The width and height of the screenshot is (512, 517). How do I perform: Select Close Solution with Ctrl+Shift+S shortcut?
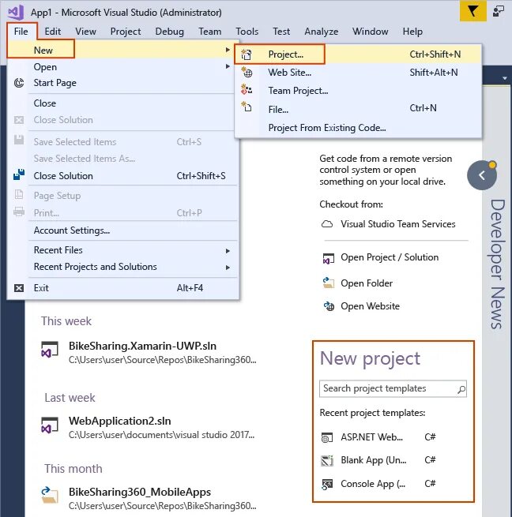(x=123, y=176)
